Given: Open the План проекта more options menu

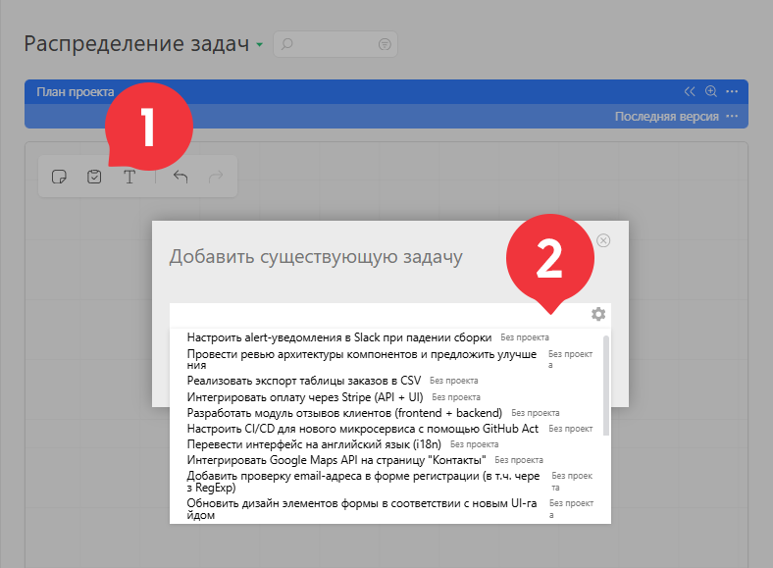Looking at the screenshot, I should (732, 91).
